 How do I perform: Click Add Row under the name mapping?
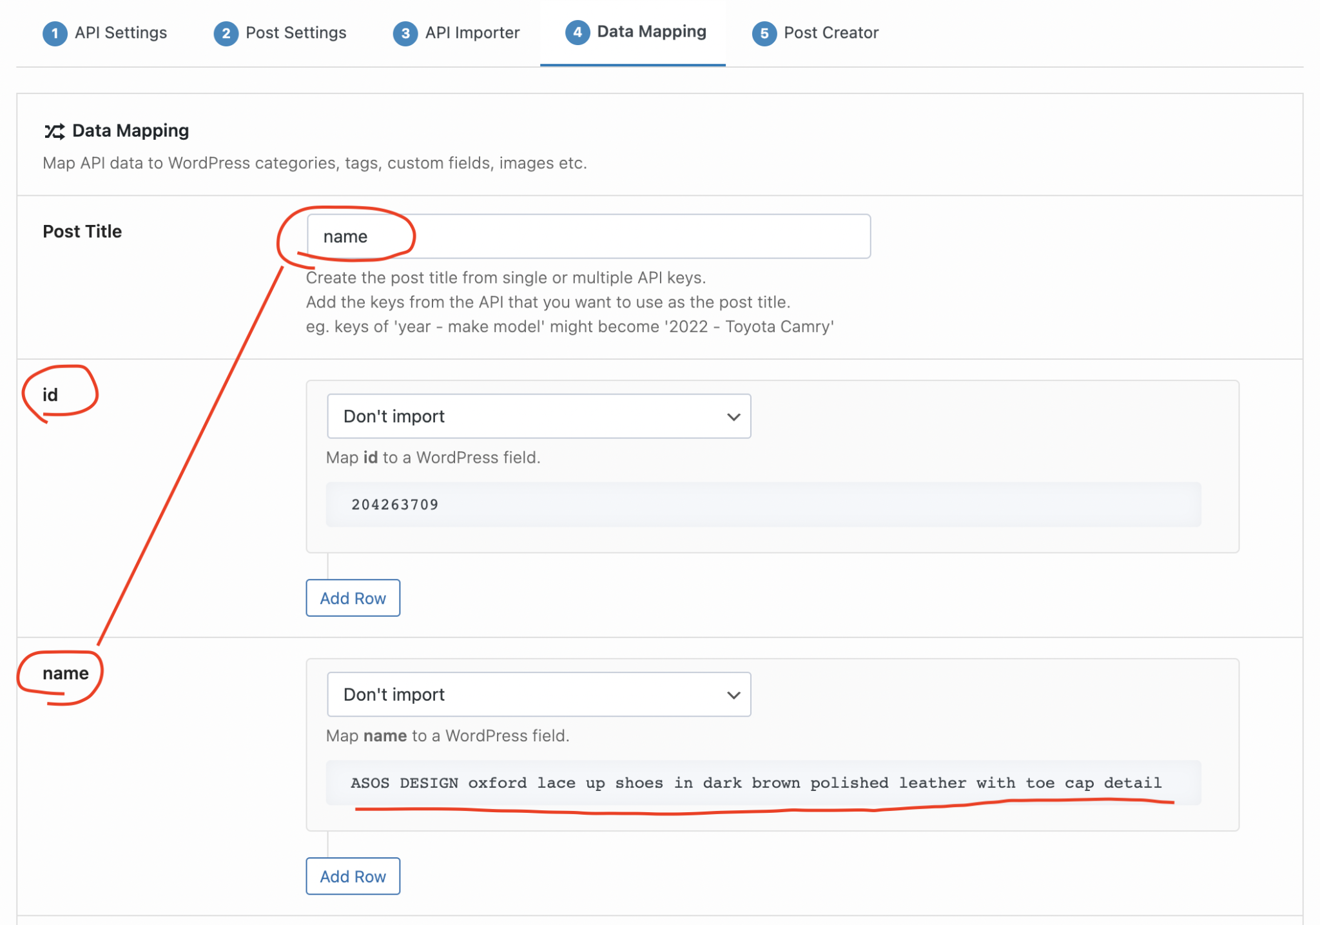[353, 877]
